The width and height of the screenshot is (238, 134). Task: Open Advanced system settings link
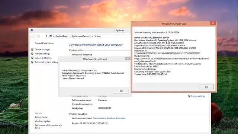pos(46,62)
